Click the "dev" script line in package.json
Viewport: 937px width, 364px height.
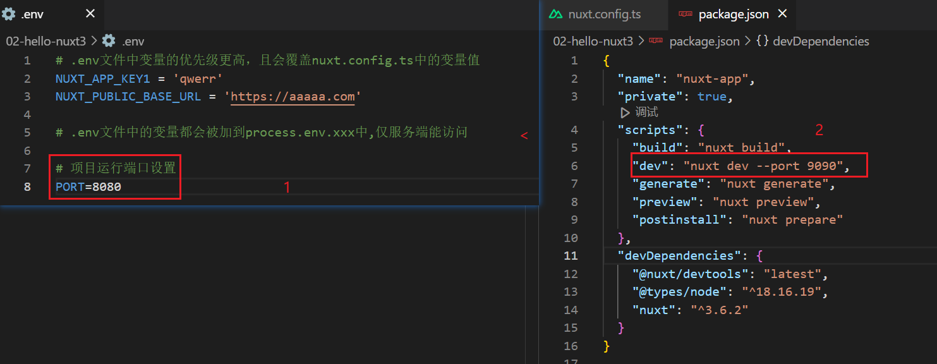point(742,166)
